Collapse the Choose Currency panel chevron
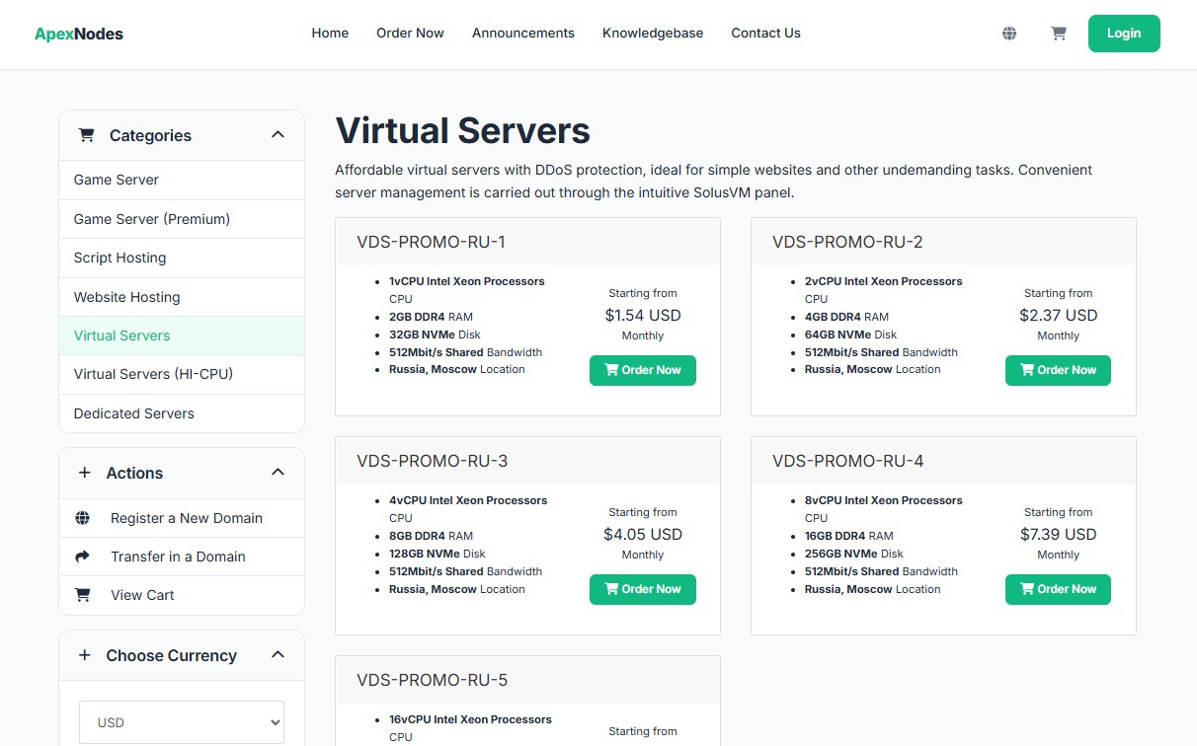Viewport: 1197px width, 746px height. [x=278, y=655]
